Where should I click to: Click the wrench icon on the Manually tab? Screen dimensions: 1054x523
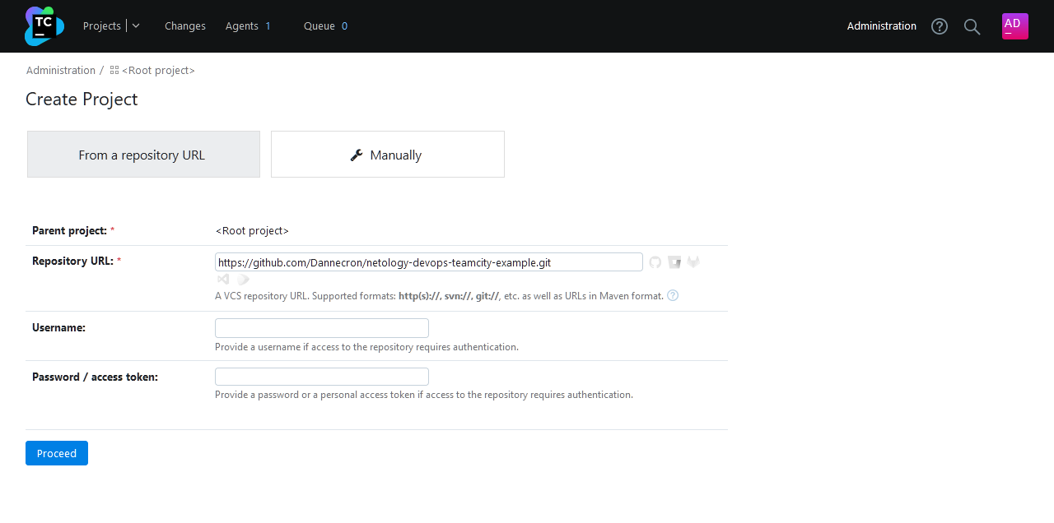[356, 154]
